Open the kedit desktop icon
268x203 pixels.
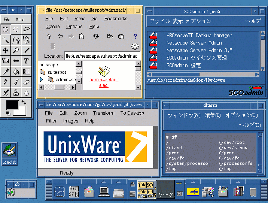pos(10,154)
